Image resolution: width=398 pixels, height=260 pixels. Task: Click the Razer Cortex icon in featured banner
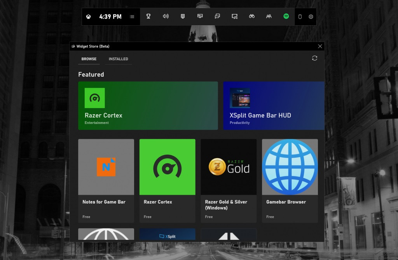pos(95,98)
